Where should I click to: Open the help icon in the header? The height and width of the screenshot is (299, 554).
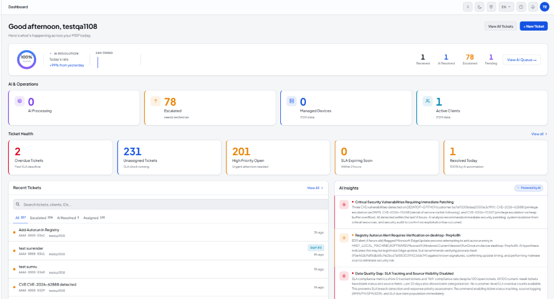tap(521, 7)
